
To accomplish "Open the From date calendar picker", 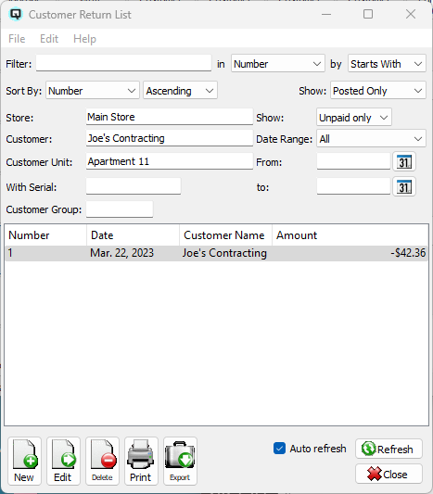I will (404, 161).
